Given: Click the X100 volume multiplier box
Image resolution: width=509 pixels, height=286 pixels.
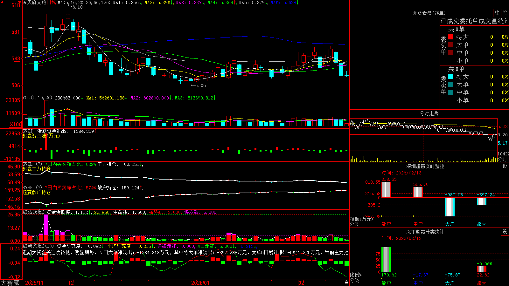Looking at the screenshot, I should point(16,124).
